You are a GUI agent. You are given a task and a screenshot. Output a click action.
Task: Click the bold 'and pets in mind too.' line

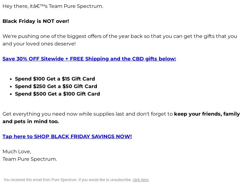pyautogui.click(x=31, y=121)
